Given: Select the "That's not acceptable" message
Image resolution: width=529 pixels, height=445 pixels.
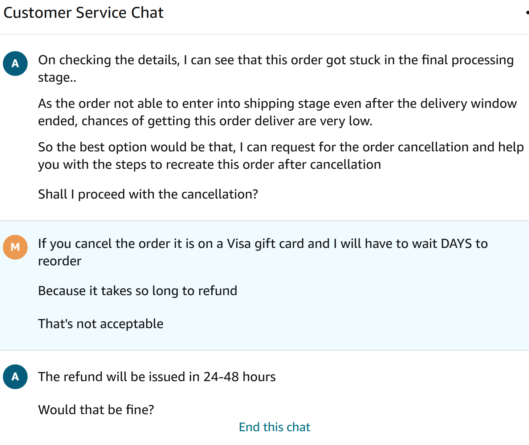Looking at the screenshot, I should coord(101,324).
